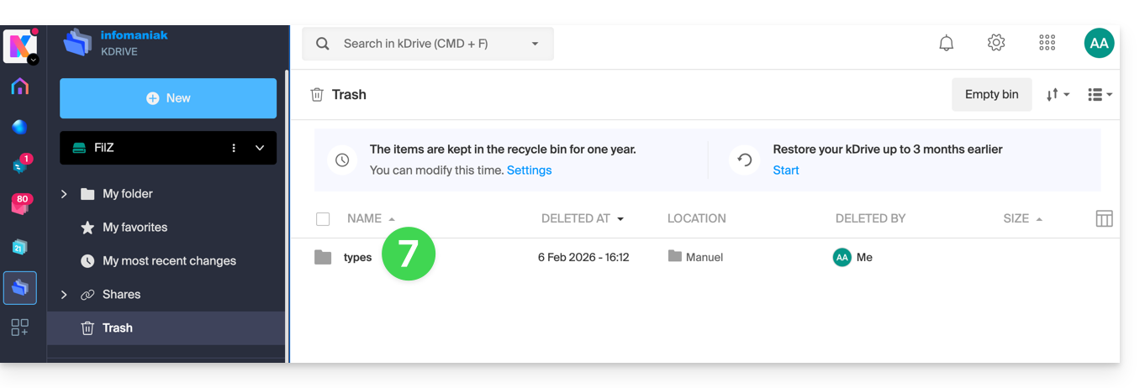Open the sort order dropdown
1145x388 pixels.
[x=1057, y=95]
